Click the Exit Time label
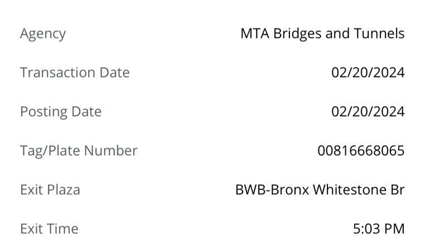This screenshot has width=425, height=246. [x=49, y=229]
